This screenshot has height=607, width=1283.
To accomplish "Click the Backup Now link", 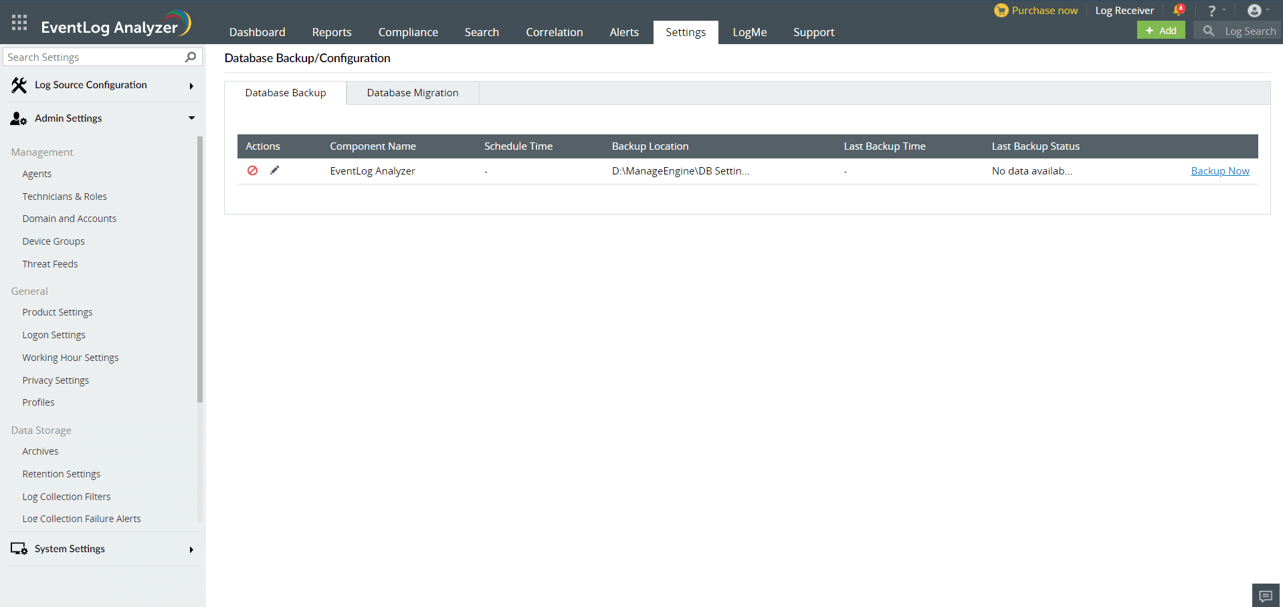I will (x=1219, y=170).
